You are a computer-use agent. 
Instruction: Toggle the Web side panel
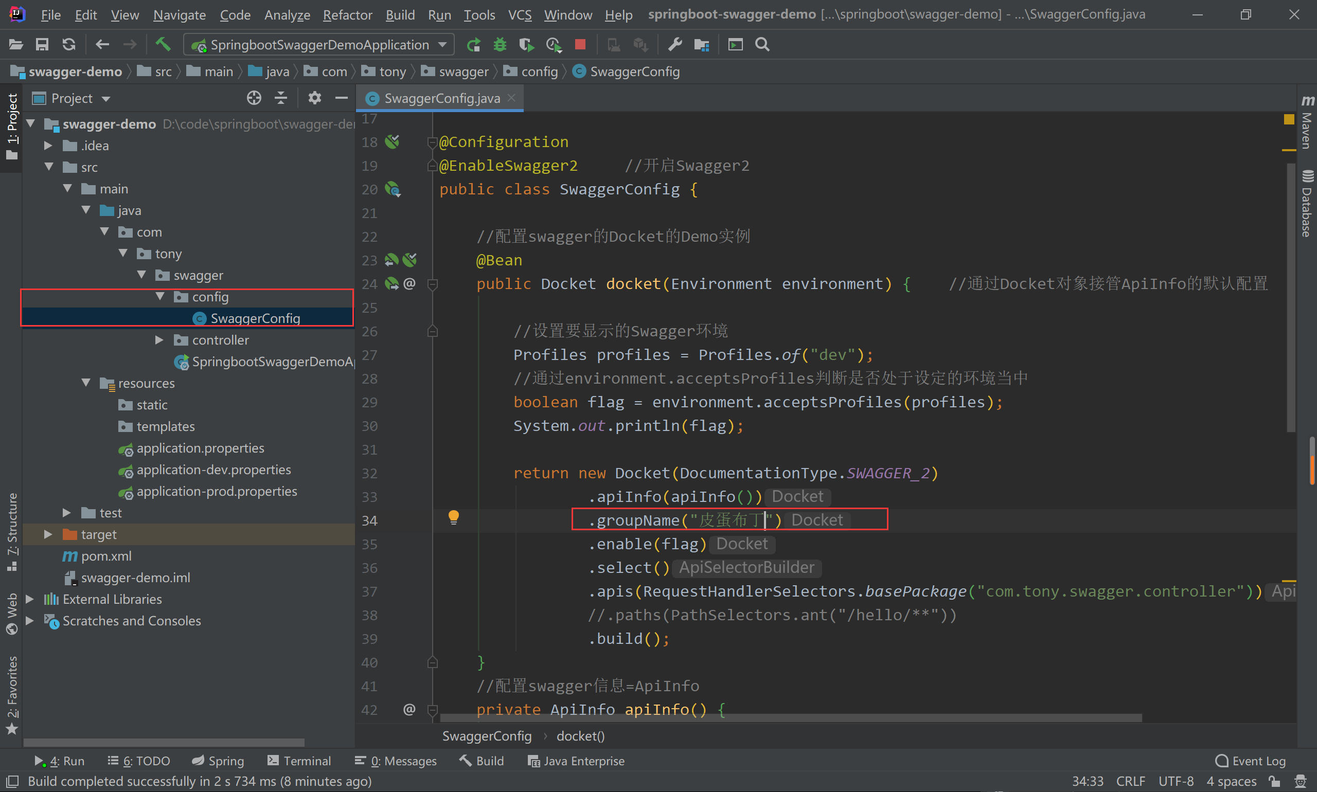click(x=12, y=614)
